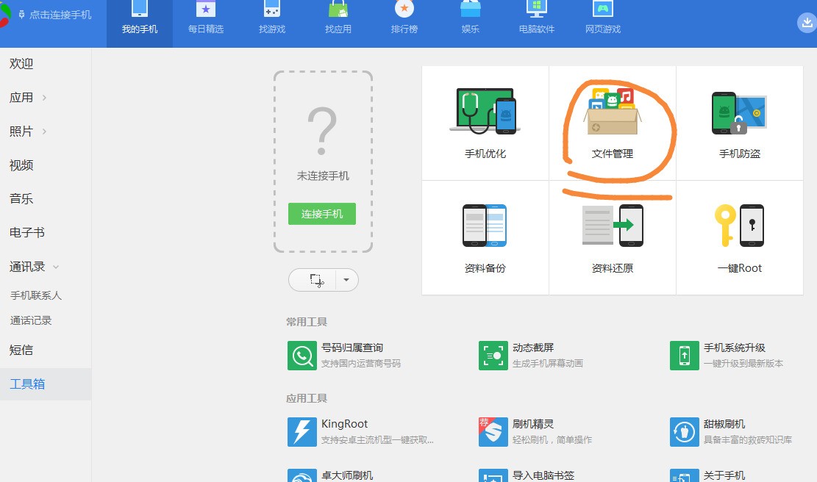Screen dimensions: 817x482
Task: Open the 刷机精灵 flashing tool icon
Action: point(493,432)
